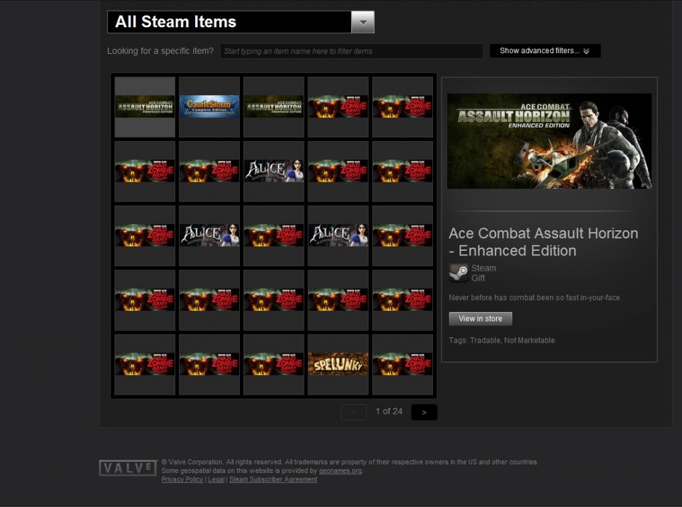682x507 pixels.
Task: Open the geonames.org link
Action: (340, 470)
